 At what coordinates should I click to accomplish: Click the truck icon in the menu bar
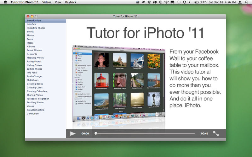[x=155, y=2]
